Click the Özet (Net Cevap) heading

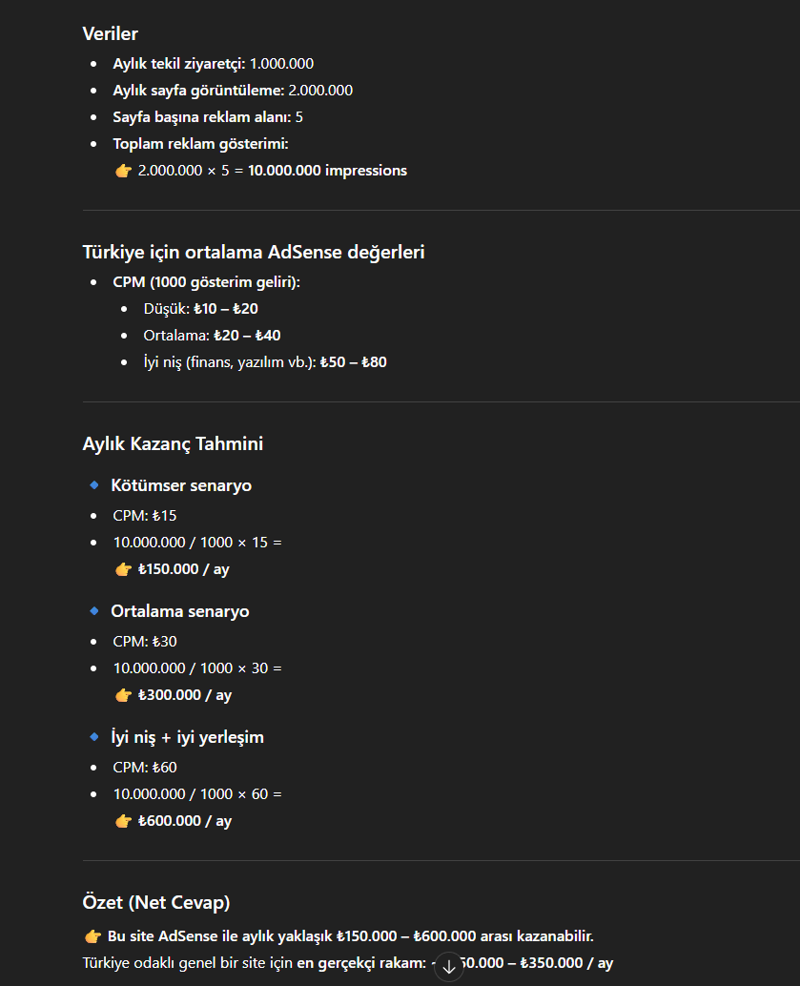pos(156,902)
